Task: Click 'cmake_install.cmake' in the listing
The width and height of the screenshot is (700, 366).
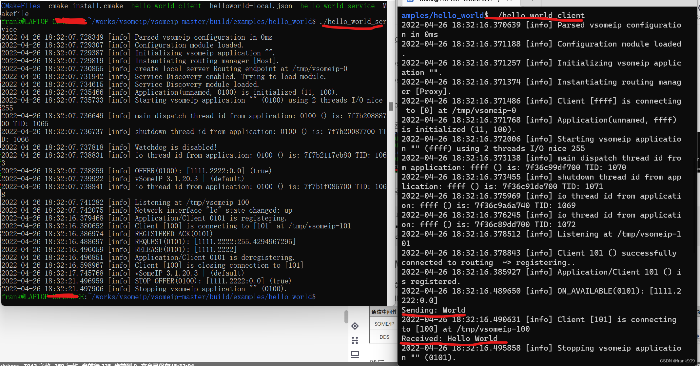Action: click(x=86, y=6)
